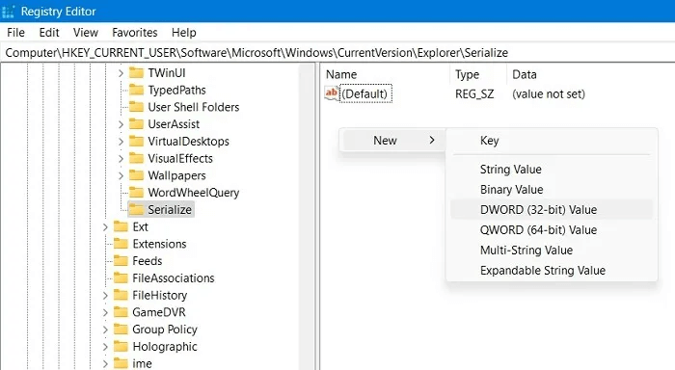Click the FileHistory folder icon

tap(121, 295)
